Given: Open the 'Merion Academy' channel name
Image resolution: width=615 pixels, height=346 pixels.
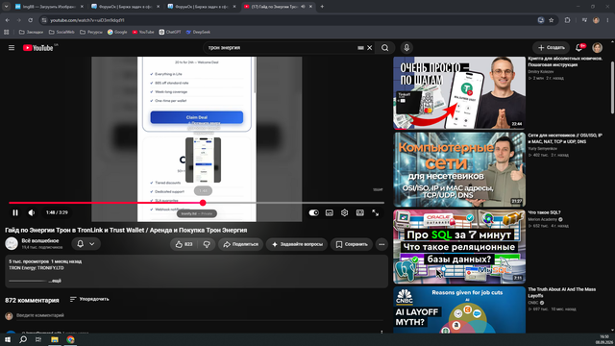Looking at the screenshot, I should (x=542, y=220).
